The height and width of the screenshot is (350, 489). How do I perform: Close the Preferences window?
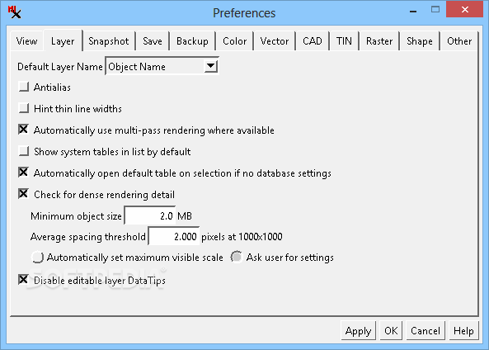coord(465,10)
